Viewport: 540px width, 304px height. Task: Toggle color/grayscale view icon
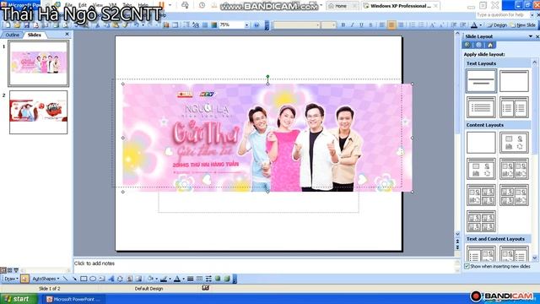coord(213,25)
